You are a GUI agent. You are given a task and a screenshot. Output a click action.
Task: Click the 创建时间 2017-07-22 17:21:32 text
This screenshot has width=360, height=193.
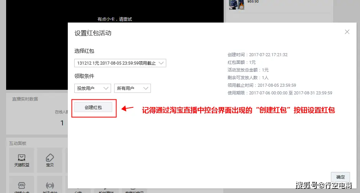pyautogui.click(x=257, y=55)
